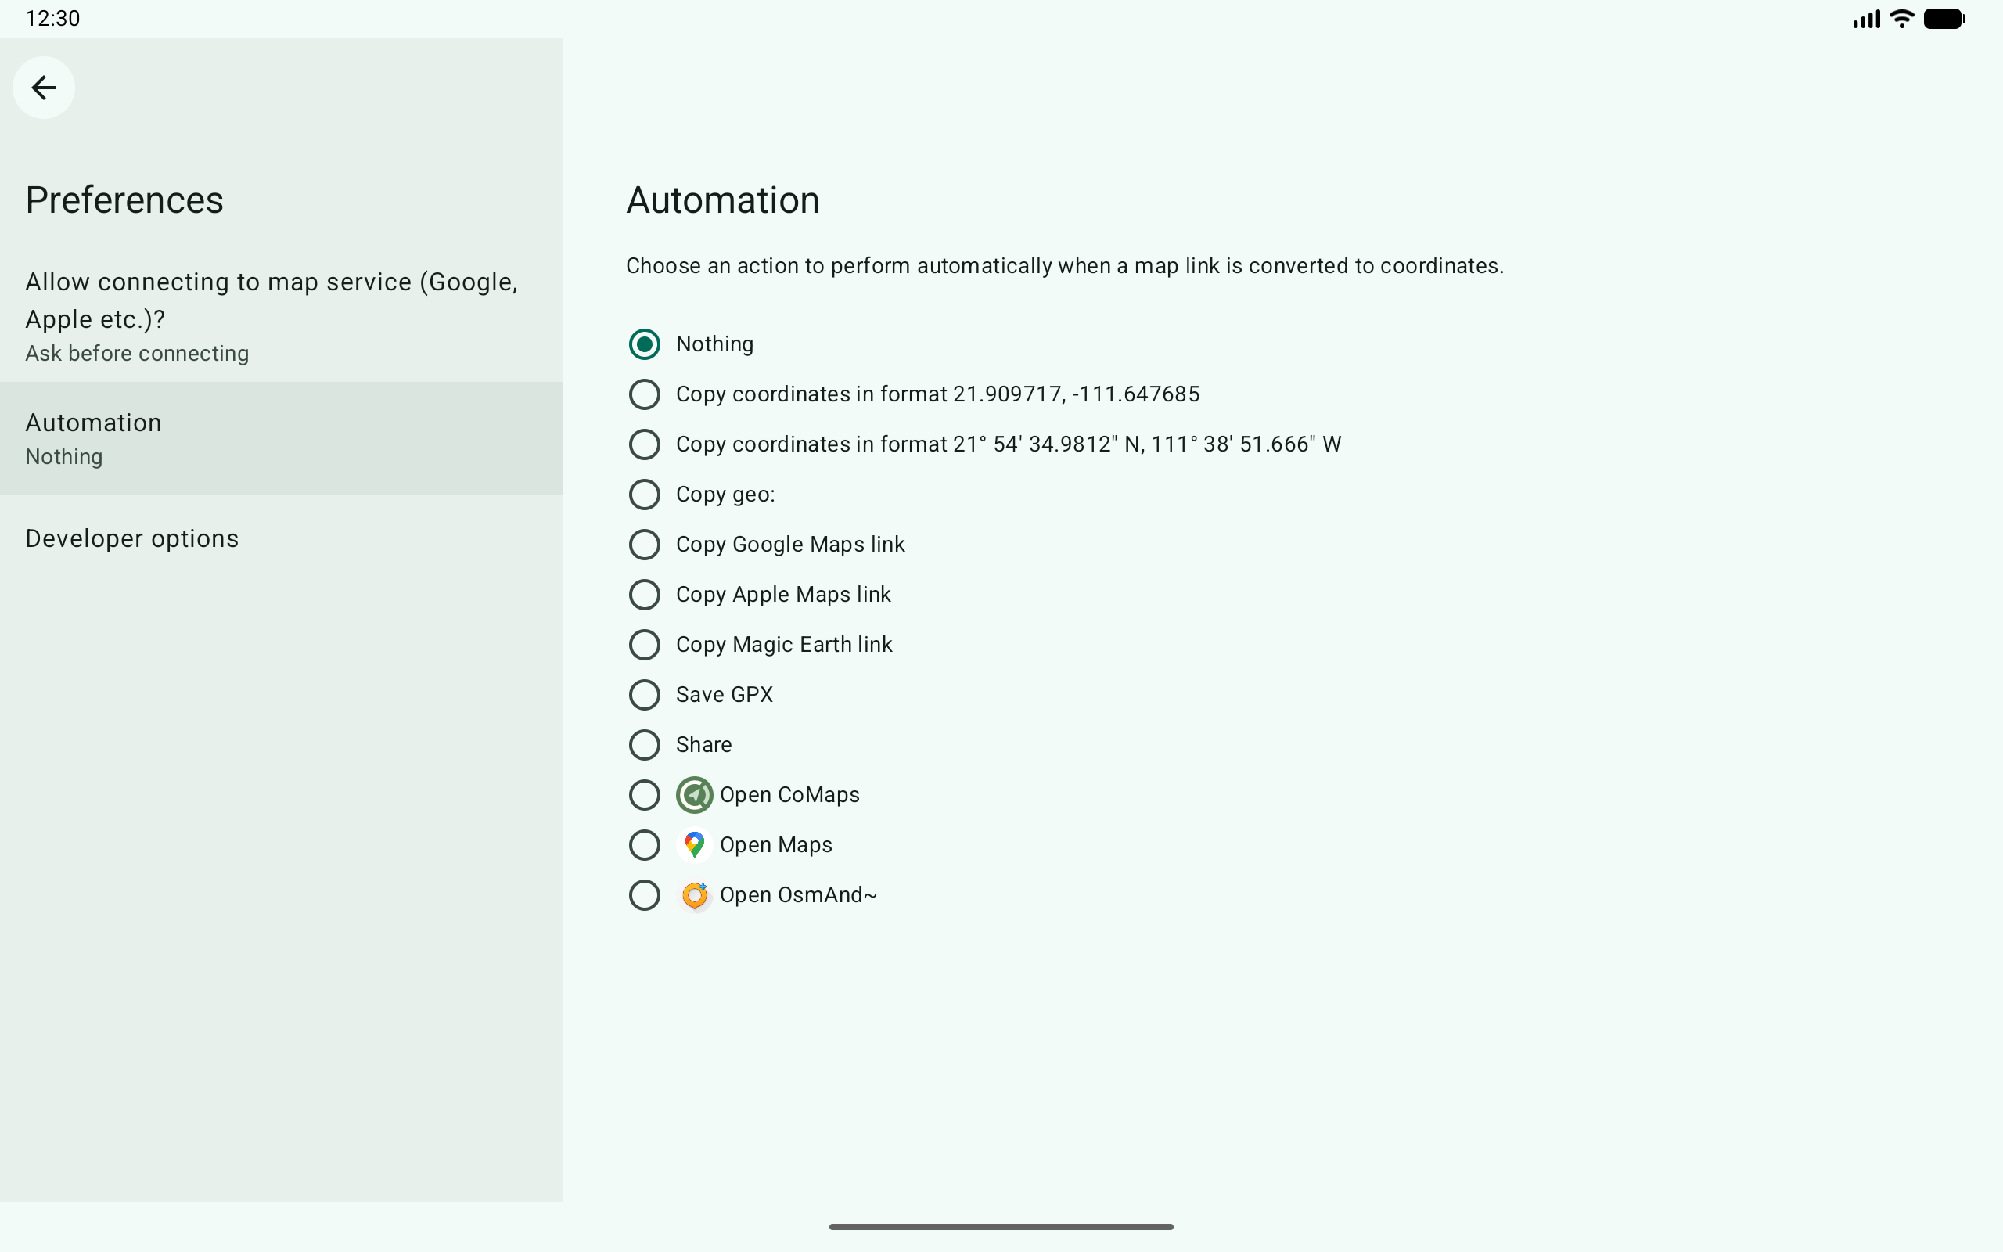Choose Copy Google Maps link

(644, 545)
